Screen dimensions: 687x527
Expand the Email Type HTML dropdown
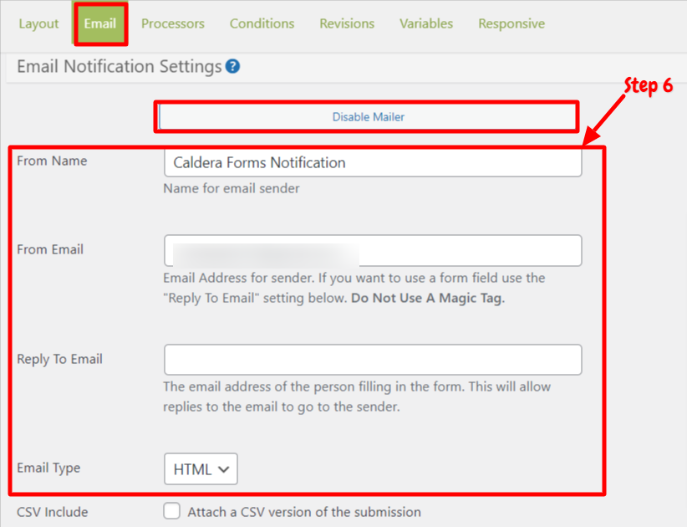click(x=201, y=469)
